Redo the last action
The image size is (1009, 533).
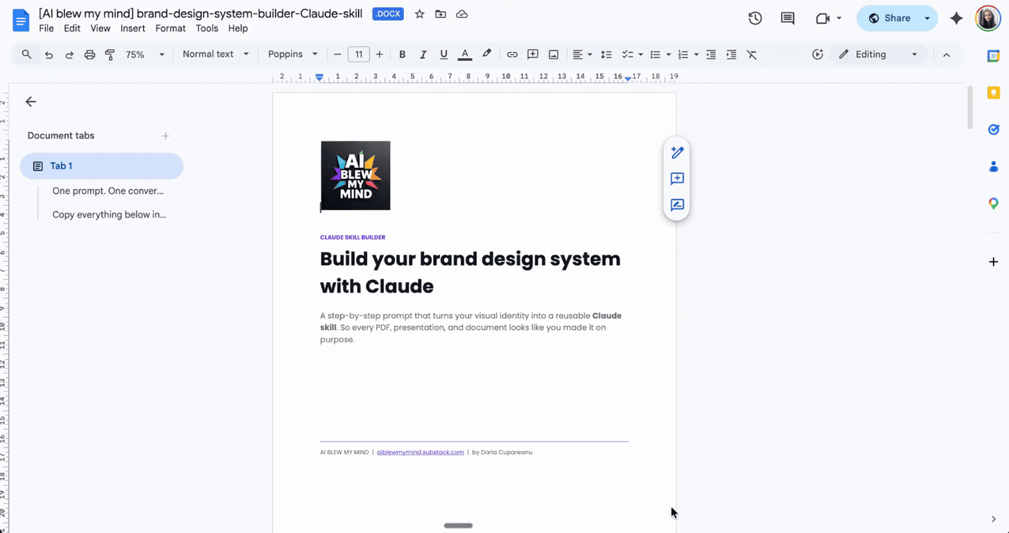click(x=69, y=54)
